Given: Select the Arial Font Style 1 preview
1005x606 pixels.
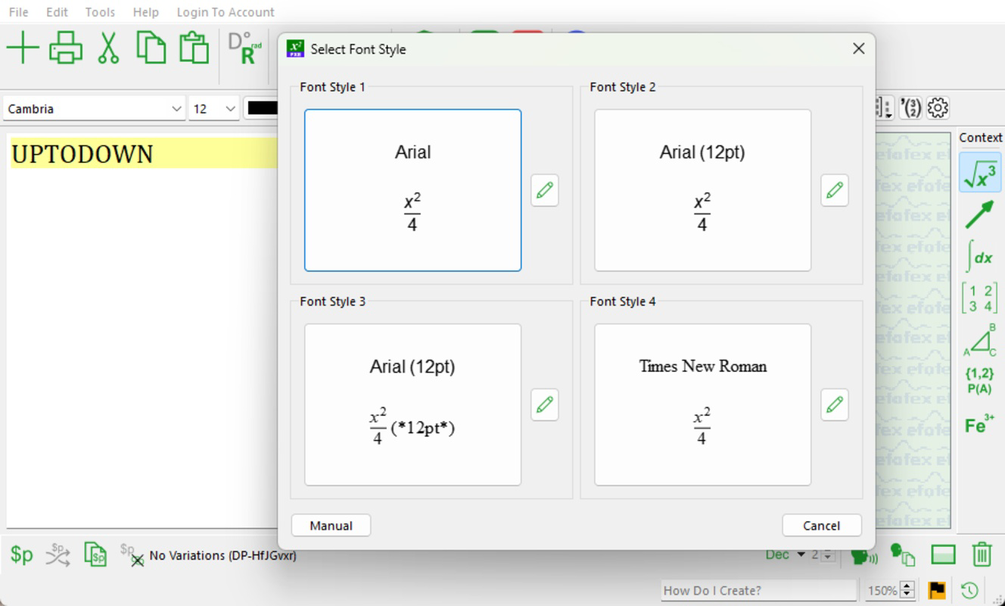Looking at the screenshot, I should point(412,190).
